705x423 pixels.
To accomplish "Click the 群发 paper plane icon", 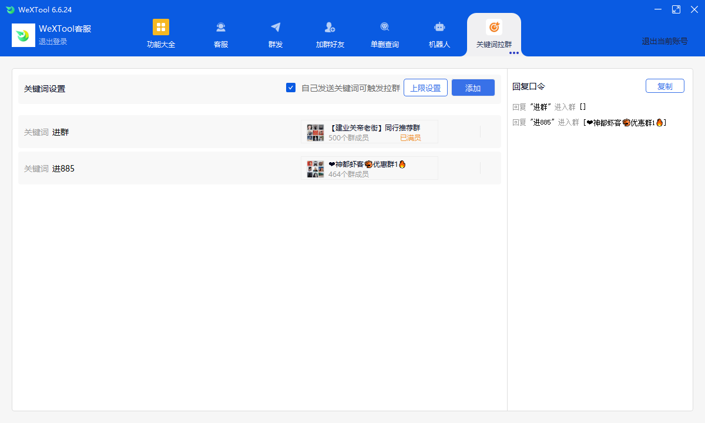I will coord(276,27).
